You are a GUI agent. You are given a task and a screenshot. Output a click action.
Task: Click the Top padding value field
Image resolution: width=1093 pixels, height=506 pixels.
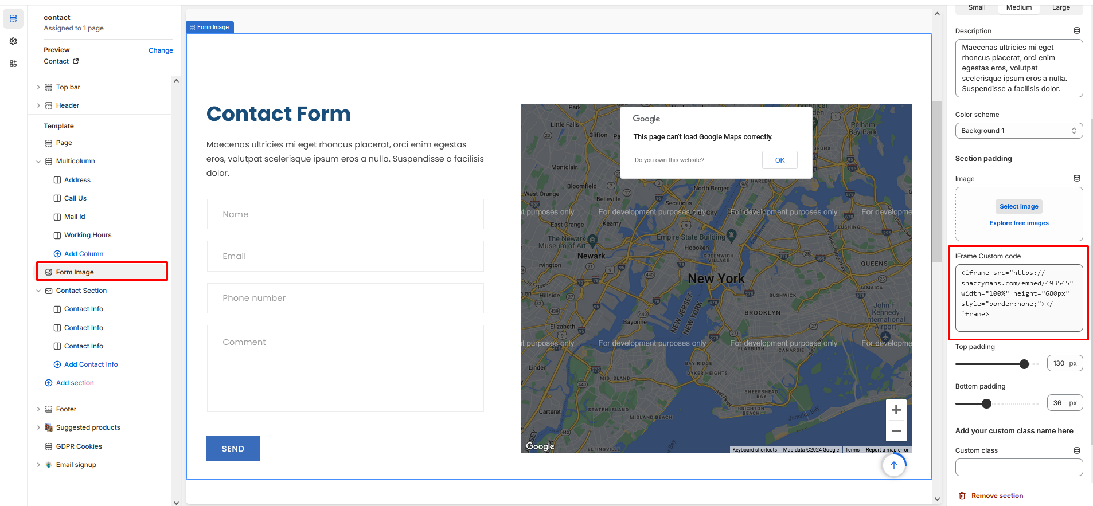click(1065, 363)
